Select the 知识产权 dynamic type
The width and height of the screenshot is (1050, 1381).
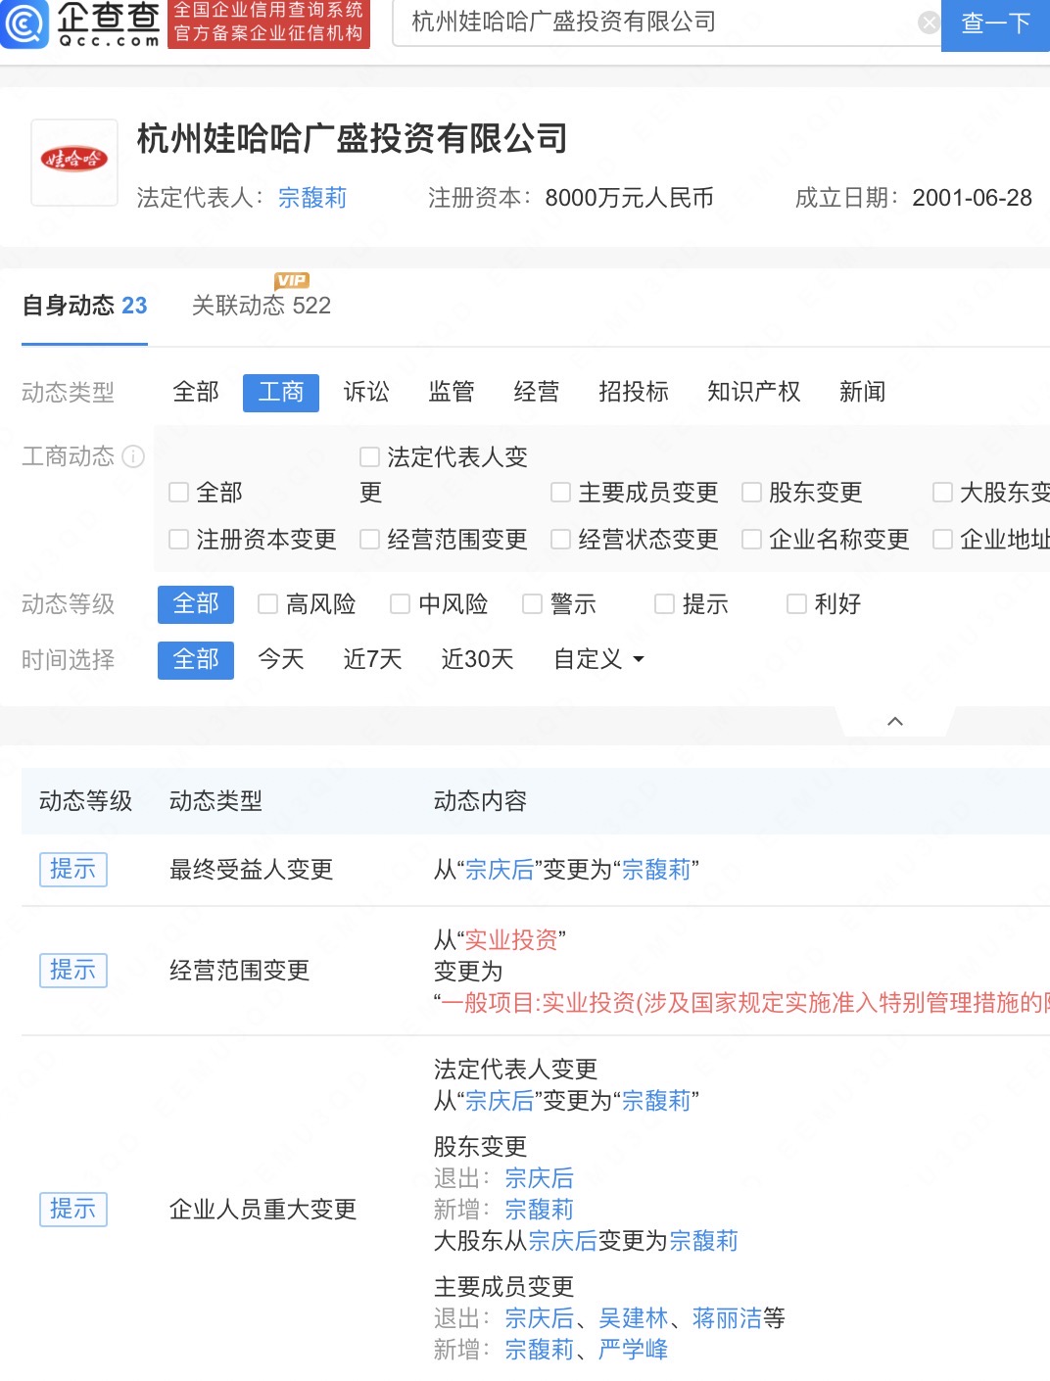[x=754, y=393]
